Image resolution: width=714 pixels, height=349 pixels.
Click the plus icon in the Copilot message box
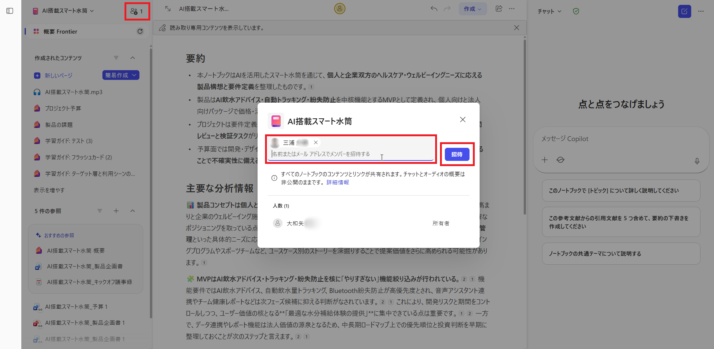(545, 160)
